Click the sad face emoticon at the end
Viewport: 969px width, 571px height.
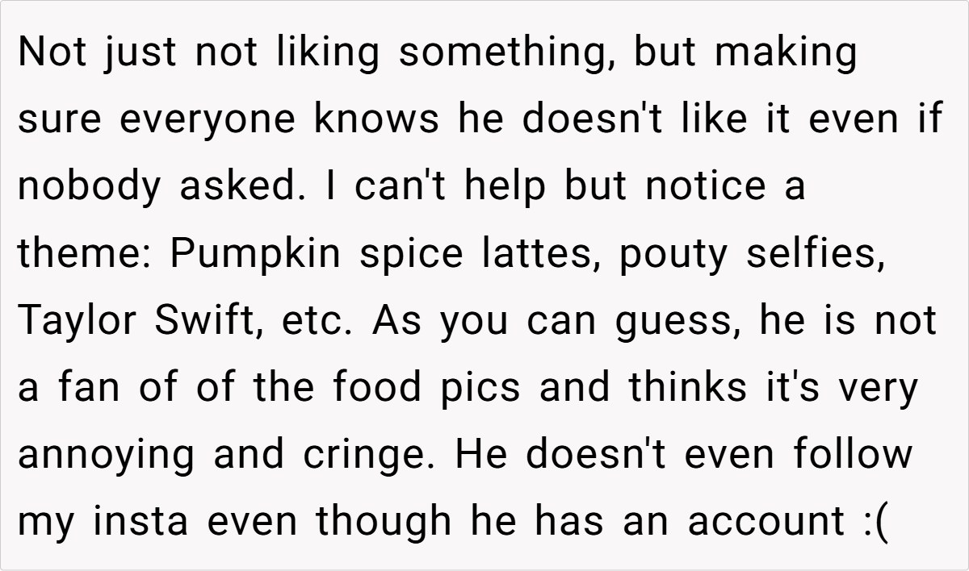coord(874,522)
